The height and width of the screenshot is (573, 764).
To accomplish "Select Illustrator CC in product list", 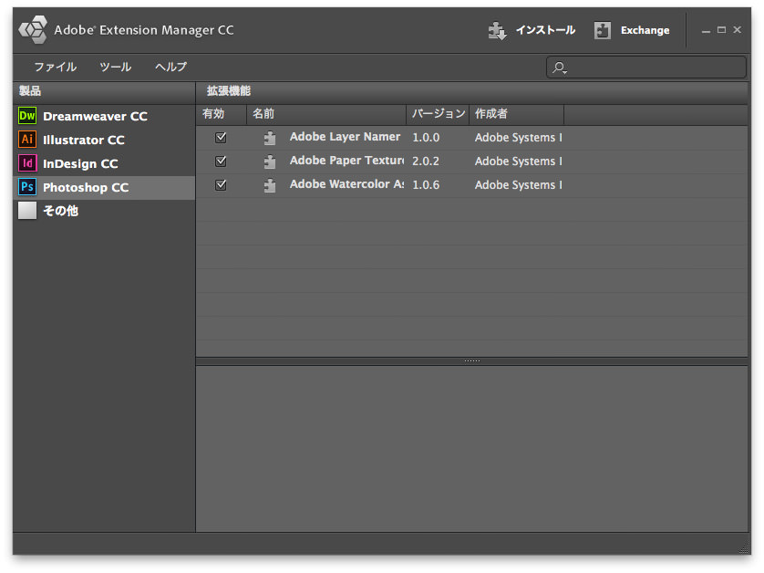I will point(104,140).
